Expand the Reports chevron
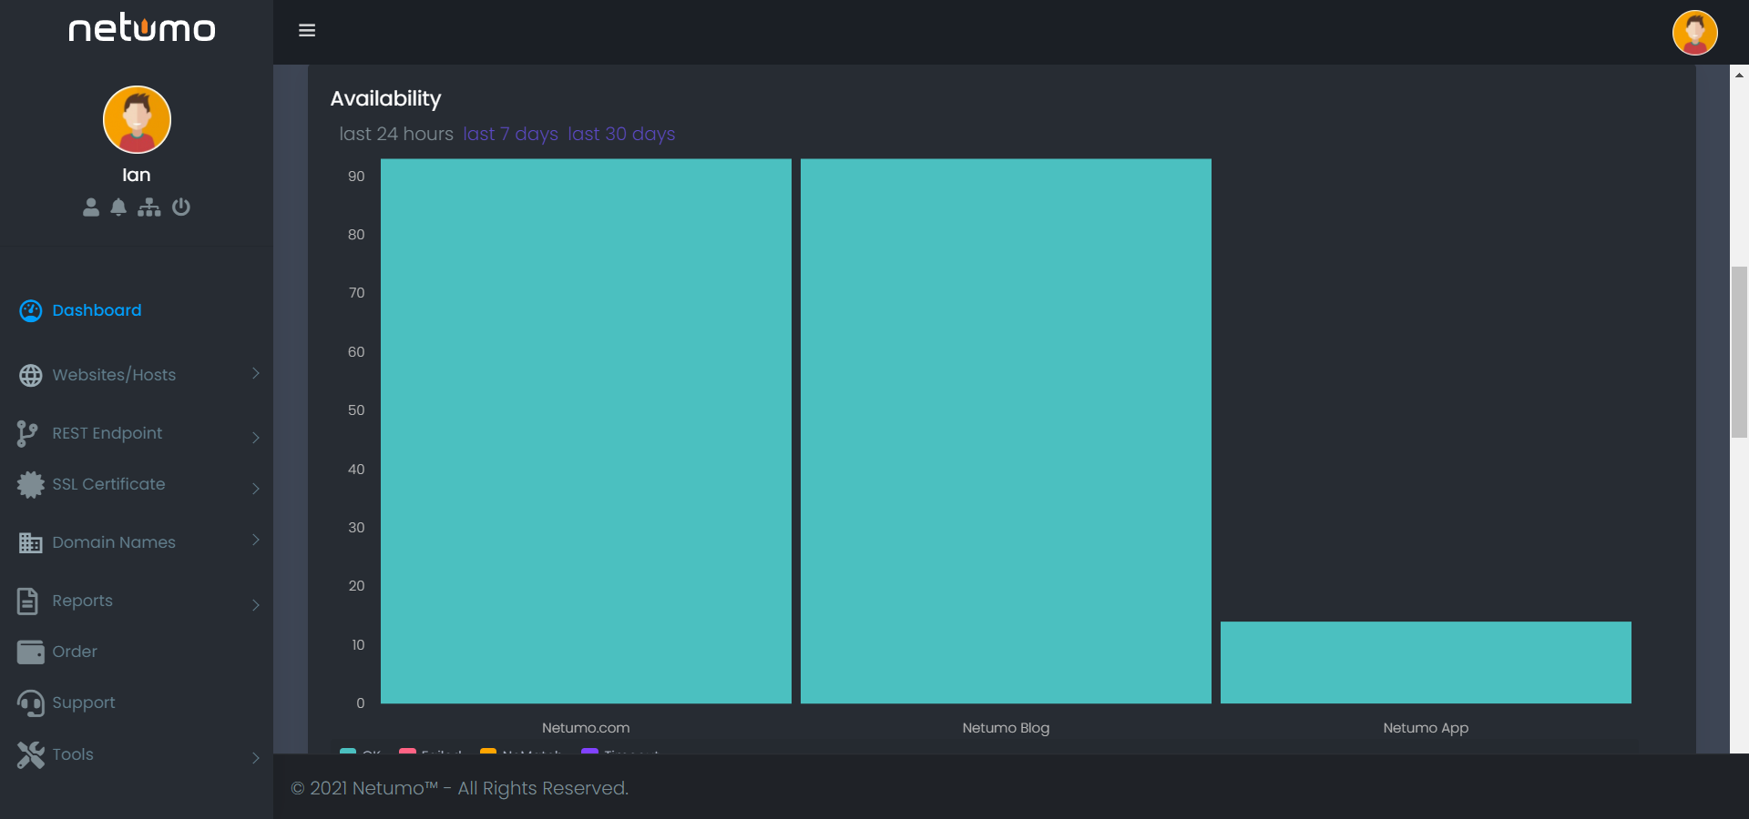 [256, 605]
